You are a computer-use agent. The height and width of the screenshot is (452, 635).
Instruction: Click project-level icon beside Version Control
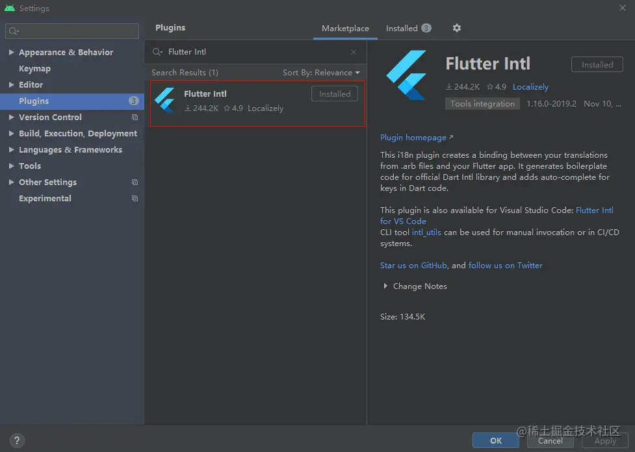(135, 118)
